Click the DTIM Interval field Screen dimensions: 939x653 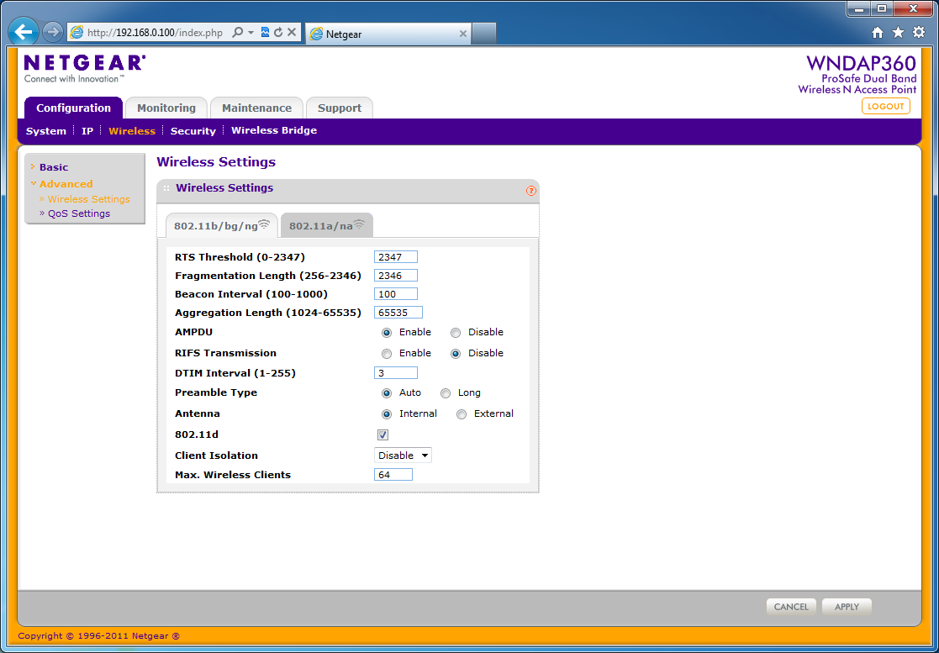point(396,373)
